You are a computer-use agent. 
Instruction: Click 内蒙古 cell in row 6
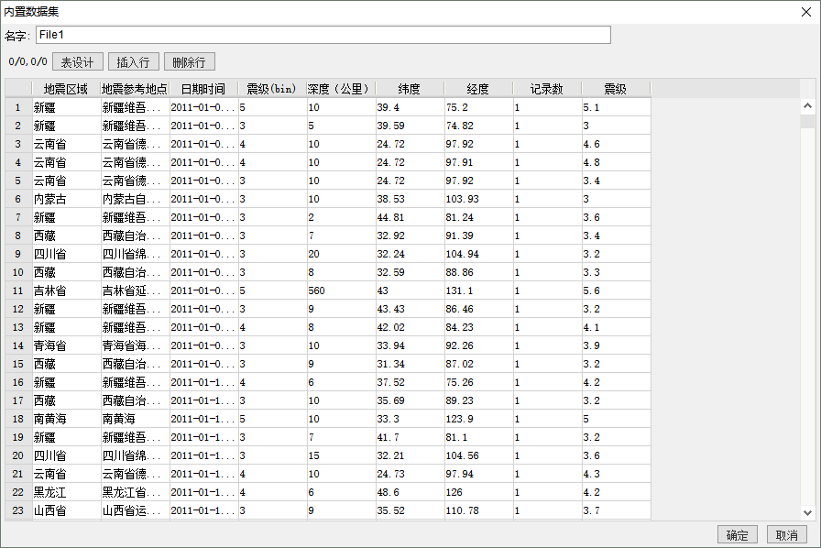coord(66,199)
